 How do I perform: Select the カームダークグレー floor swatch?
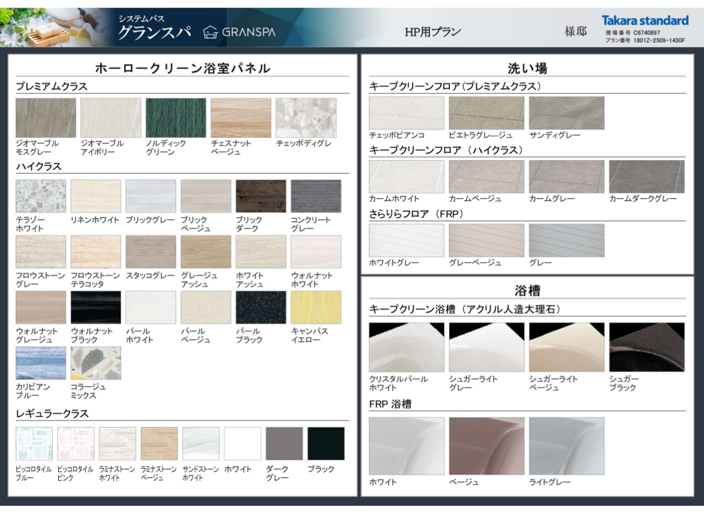point(646,177)
